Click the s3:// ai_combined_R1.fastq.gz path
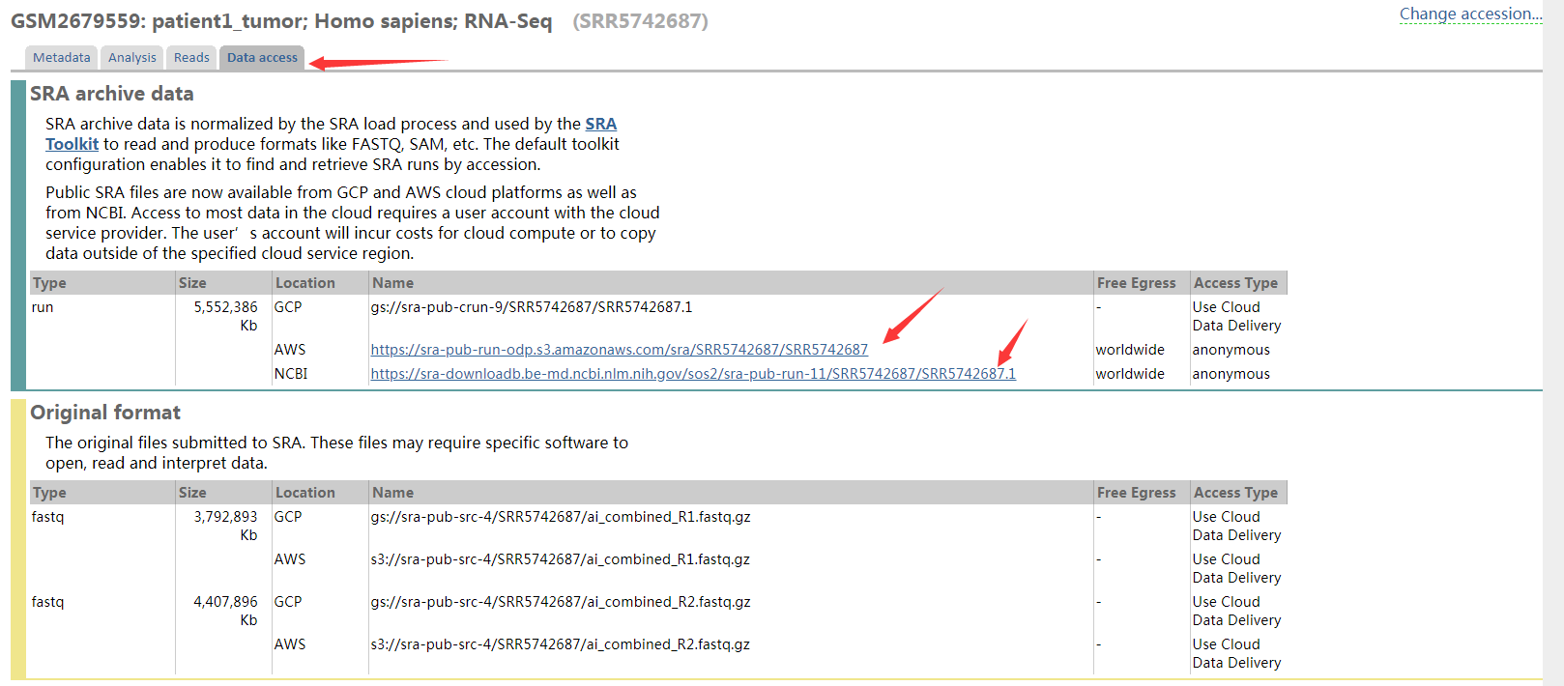This screenshot has width=1564, height=686. click(x=561, y=559)
